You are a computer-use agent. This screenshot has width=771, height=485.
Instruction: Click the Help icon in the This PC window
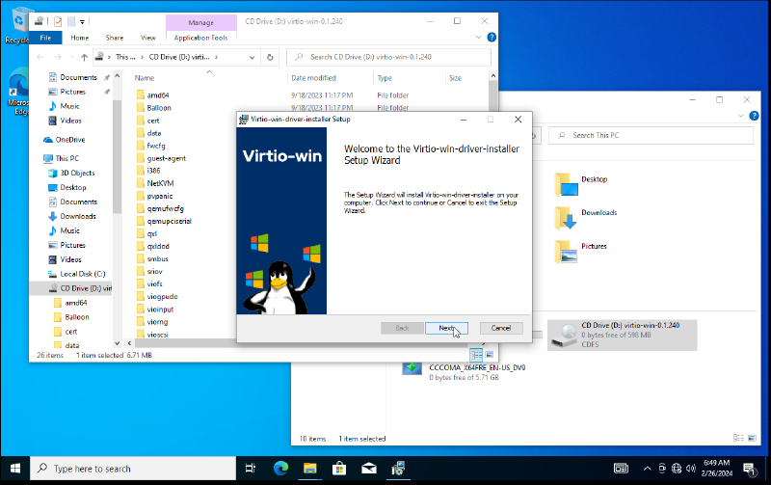point(754,116)
